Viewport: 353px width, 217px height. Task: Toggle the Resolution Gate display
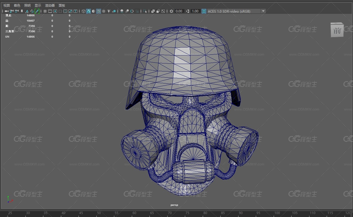tap(55, 11)
